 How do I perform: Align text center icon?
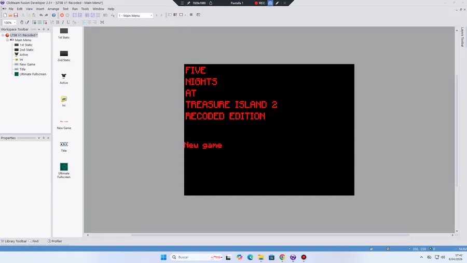[x=89, y=22]
